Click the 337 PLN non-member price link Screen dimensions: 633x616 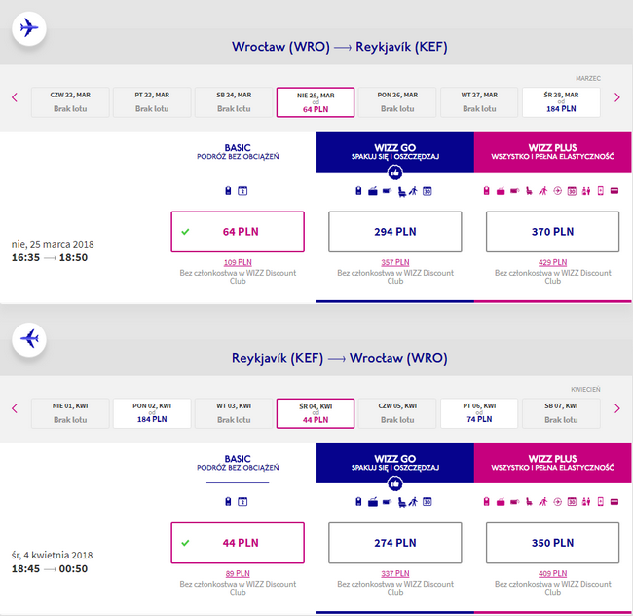(x=394, y=573)
